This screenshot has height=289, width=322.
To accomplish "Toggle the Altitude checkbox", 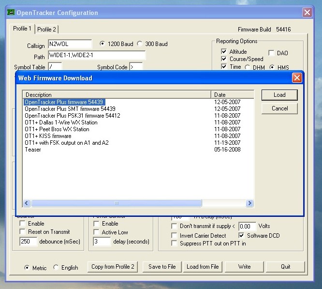I will (224, 51).
